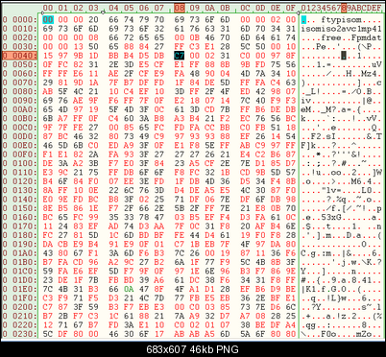Click the 0C column header
The height and width of the screenshot is (357, 386).
(x=245, y=8)
